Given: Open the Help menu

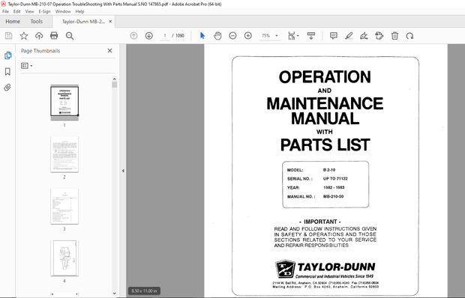Looking at the screenshot, I should (79, 11).
